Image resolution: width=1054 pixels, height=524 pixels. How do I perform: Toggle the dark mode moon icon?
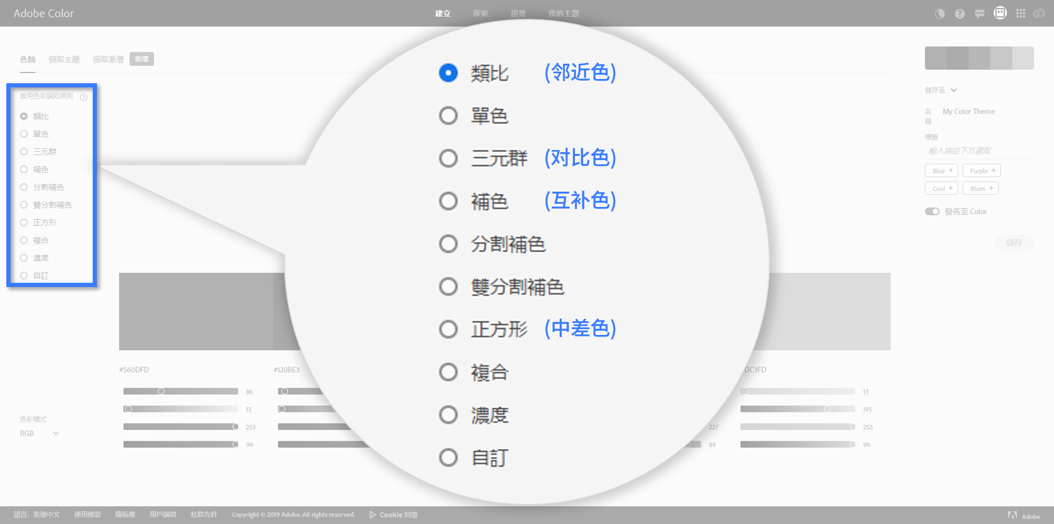click(940, 14)
